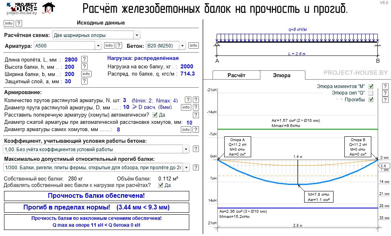Open help for допустимый относительный прогиб
The width and height of the screenshot is (391, 236).
(196, 167)
